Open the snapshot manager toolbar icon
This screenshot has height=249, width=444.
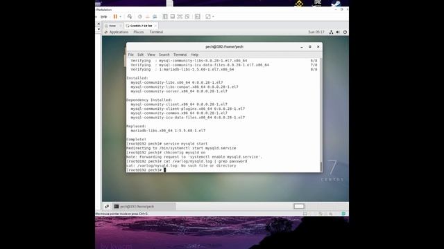[155, 17]
